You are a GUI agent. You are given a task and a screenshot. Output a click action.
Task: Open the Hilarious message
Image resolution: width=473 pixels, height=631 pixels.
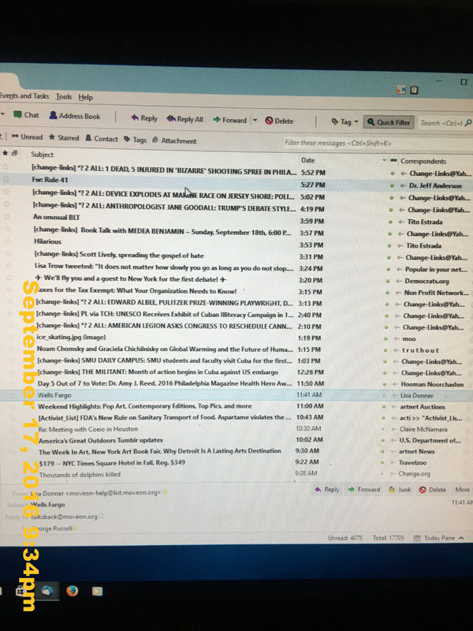pyautogui.click(x=47, y=241)
